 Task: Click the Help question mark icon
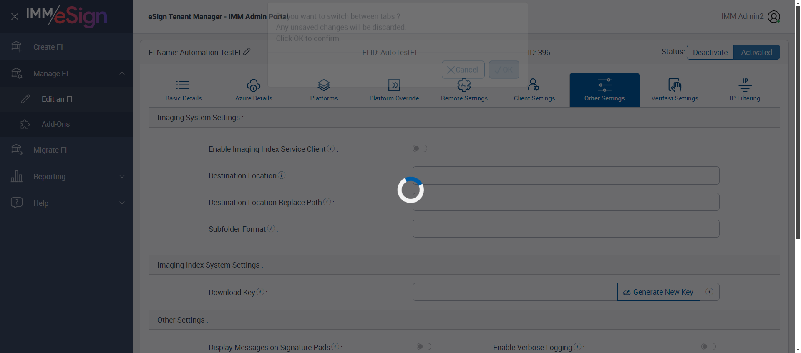point(17,203)
